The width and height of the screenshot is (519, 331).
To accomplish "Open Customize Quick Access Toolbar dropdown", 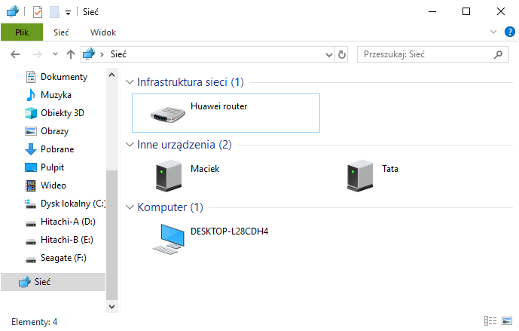I will coord(69,13).
